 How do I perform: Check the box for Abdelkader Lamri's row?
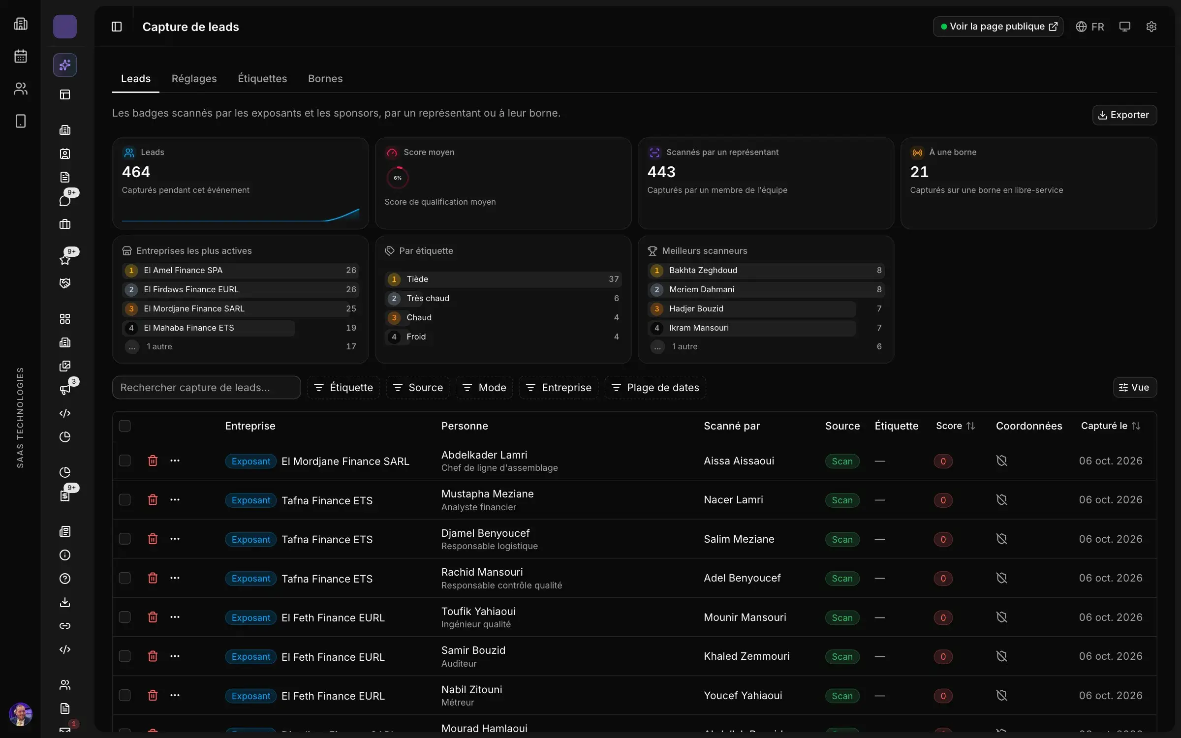[x=124, y=461]
